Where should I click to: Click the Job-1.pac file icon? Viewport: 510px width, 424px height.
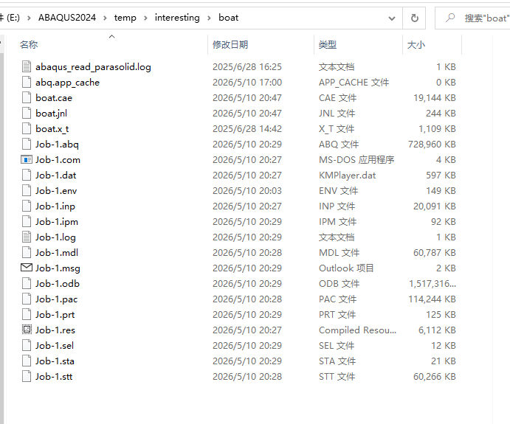coord(27,299)
